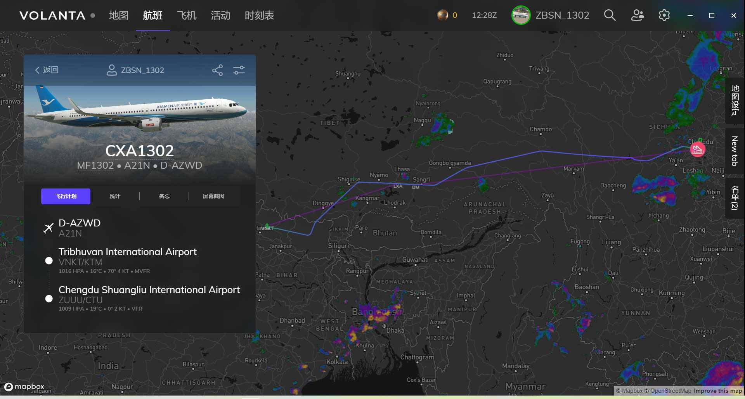Click Improve this map link
Viewport: 745px width, 399px height.
[717, 391]
